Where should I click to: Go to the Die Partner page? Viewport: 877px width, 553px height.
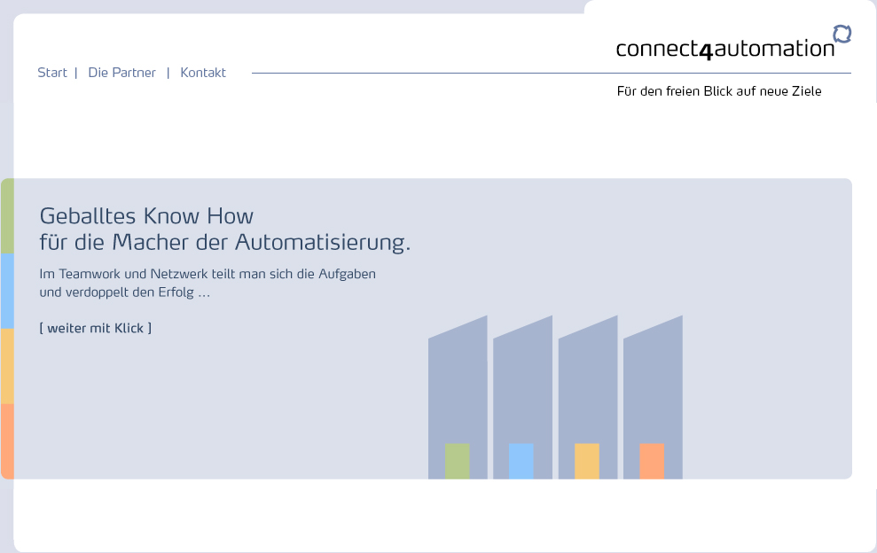click(122, 73)
